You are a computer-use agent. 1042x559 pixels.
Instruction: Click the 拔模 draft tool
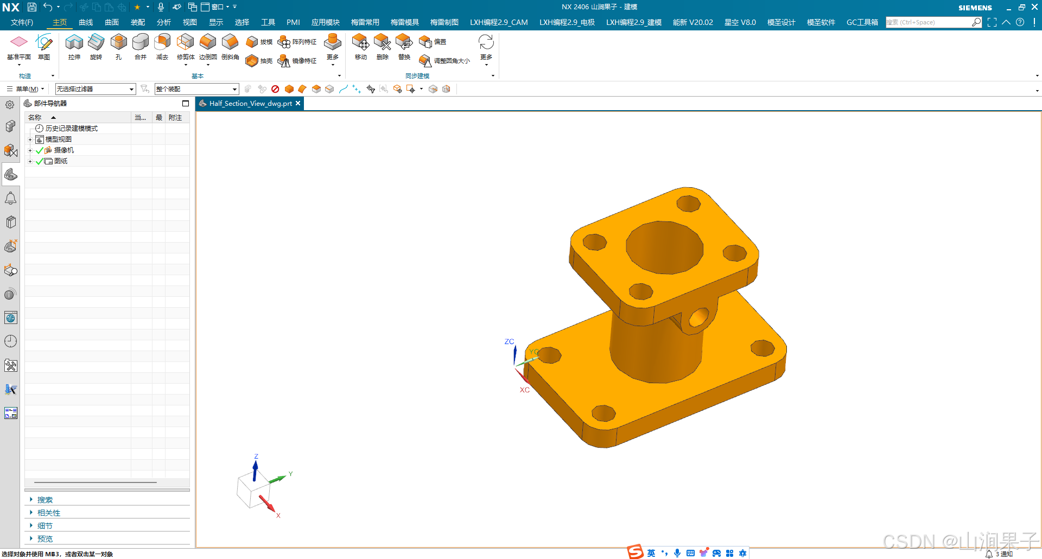pos(259,42)
